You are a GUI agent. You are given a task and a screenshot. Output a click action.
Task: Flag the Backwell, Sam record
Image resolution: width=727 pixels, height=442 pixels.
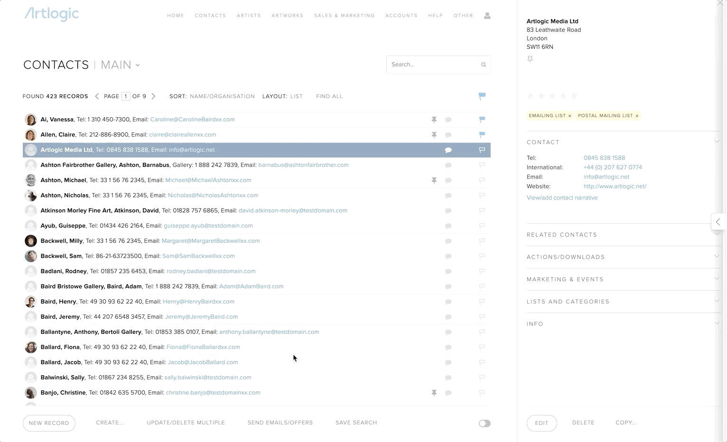(482, 256)
